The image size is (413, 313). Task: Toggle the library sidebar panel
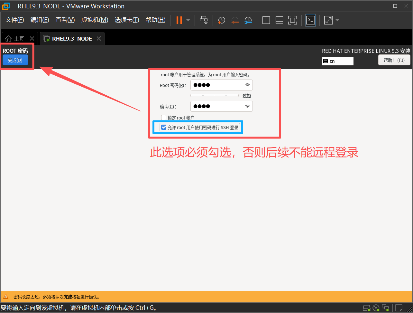click(x=266, y=20)
